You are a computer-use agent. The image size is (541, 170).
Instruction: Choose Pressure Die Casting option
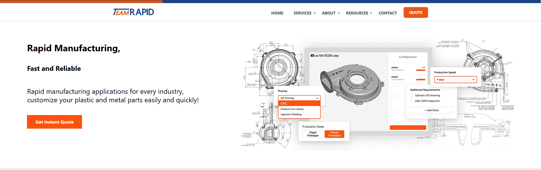[x=292, y=109]
